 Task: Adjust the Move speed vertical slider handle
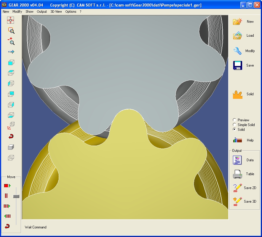[x=16, y=196]
